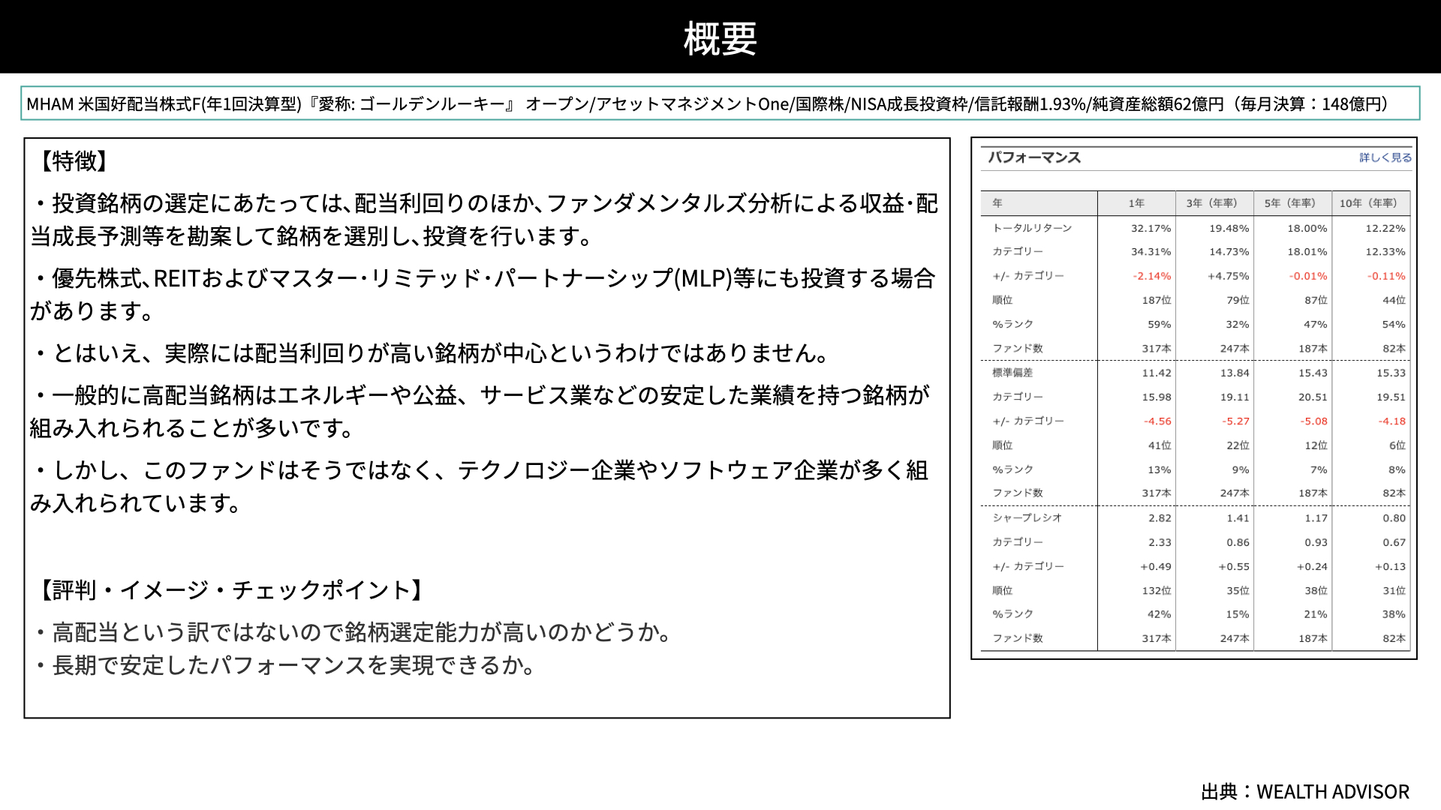
Task: Select the 32.17% total return value
Action: (x=1151, y=228)
